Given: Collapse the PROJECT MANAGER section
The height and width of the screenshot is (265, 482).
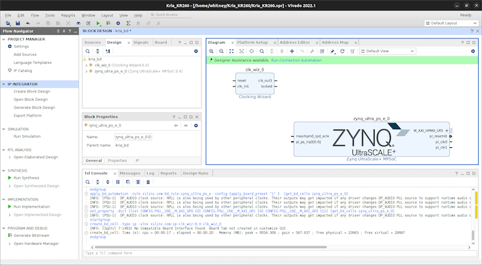Looking at the screenshot, I should pyautogui.click(x=4, y=39).
